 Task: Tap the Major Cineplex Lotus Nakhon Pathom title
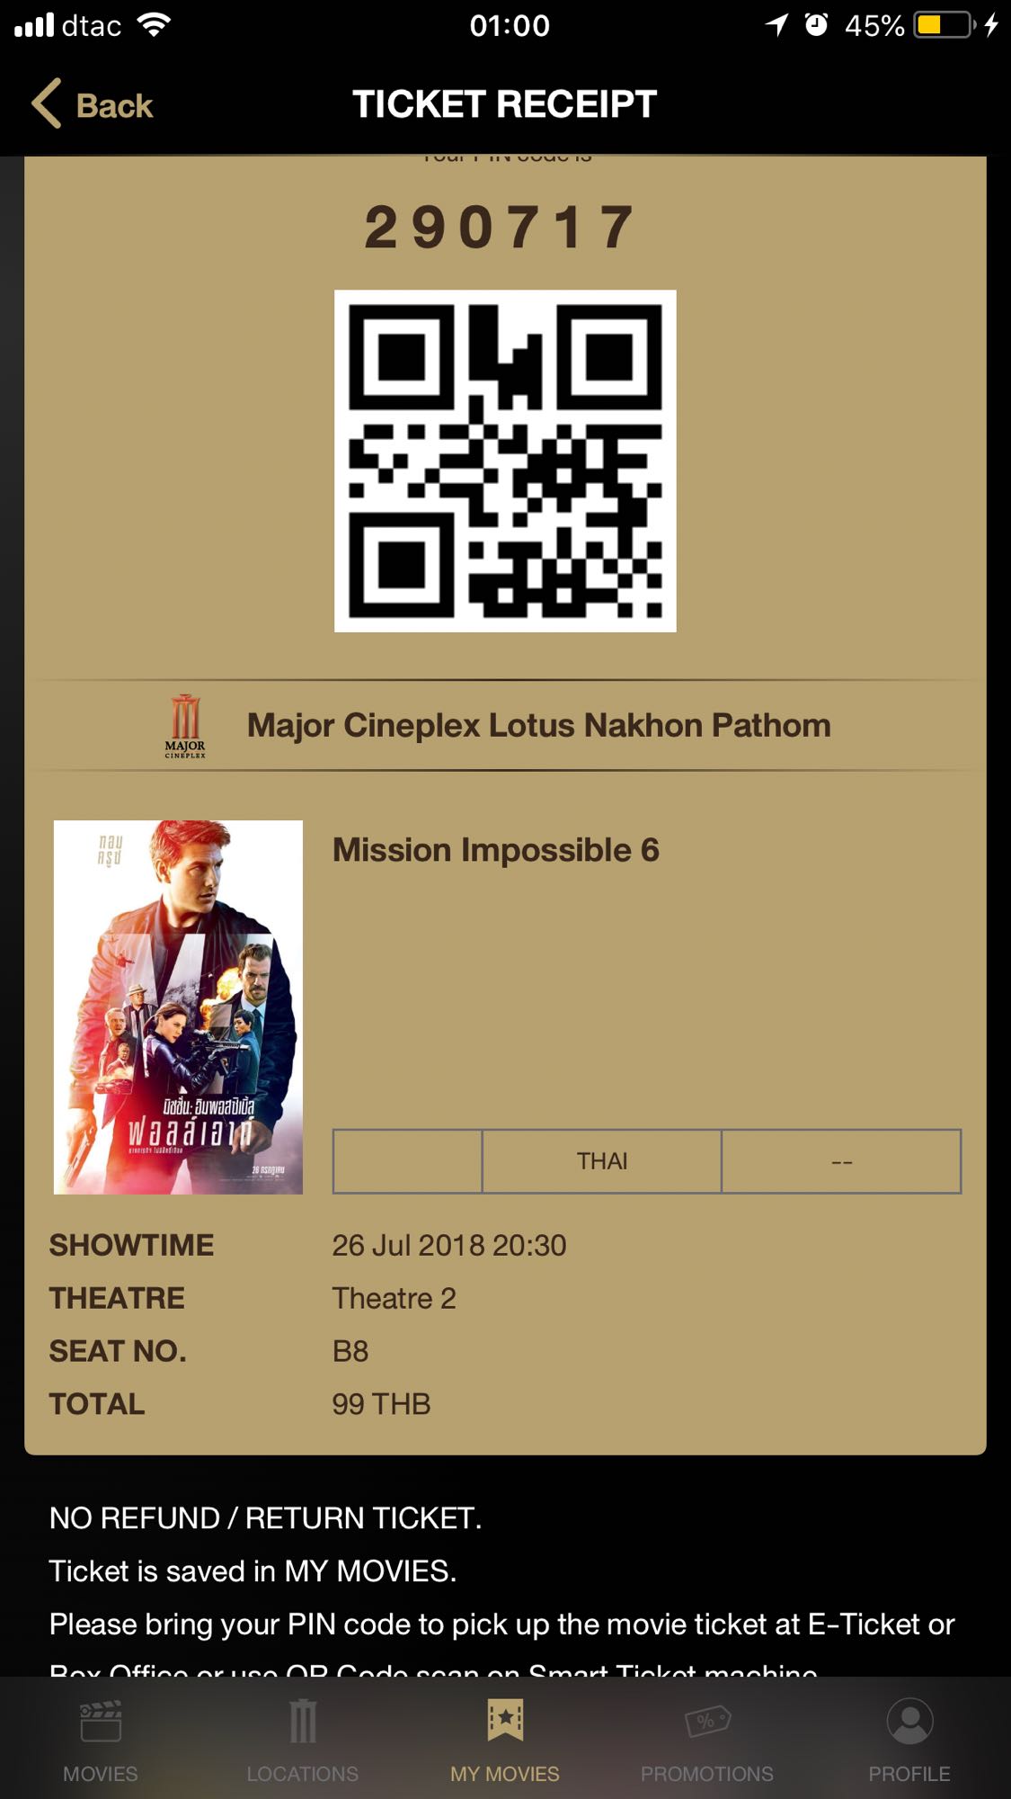point(539,726)
